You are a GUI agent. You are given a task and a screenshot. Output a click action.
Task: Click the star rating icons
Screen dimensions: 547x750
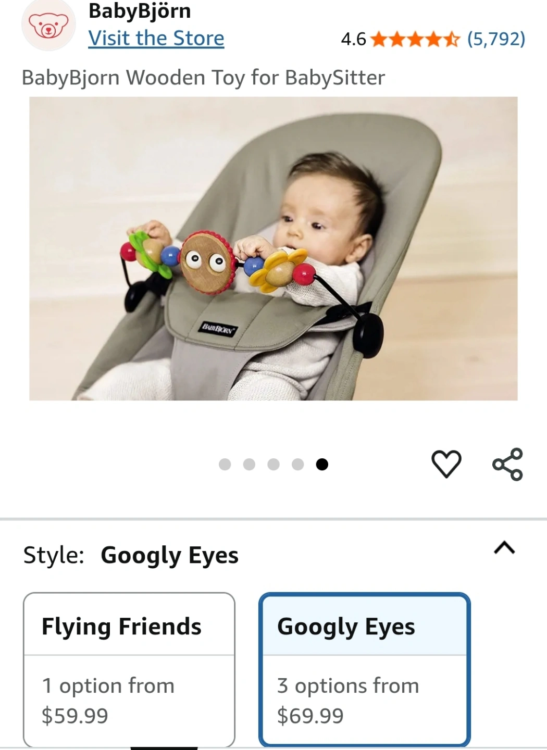(416, 39)
